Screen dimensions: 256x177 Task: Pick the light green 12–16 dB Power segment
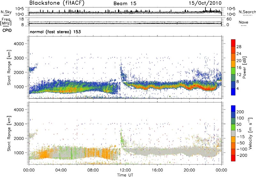(x=233, y=71)
